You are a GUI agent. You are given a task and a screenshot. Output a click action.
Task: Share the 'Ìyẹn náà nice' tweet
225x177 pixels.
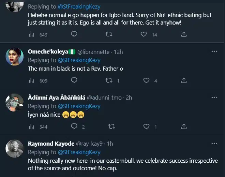[183, 127]
